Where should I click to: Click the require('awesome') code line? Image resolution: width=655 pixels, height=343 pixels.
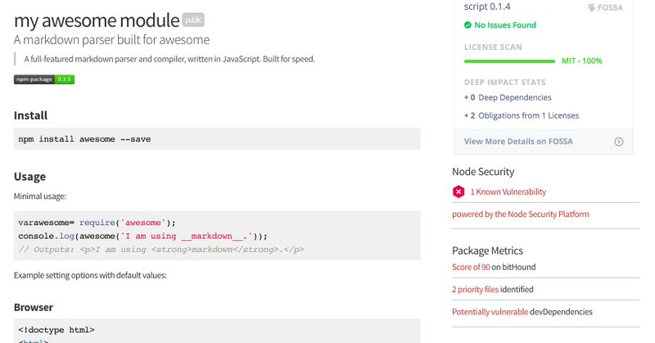click(x=97, y=223)
